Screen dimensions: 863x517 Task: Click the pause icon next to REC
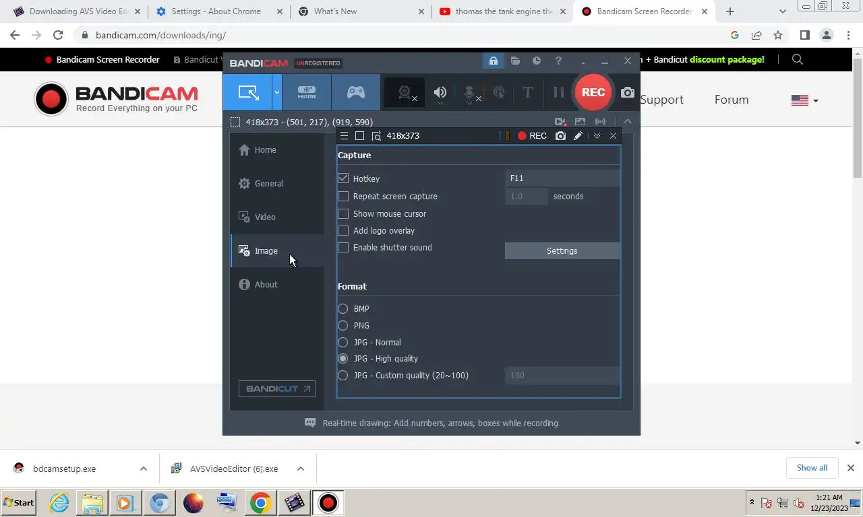tap(558, 93)
